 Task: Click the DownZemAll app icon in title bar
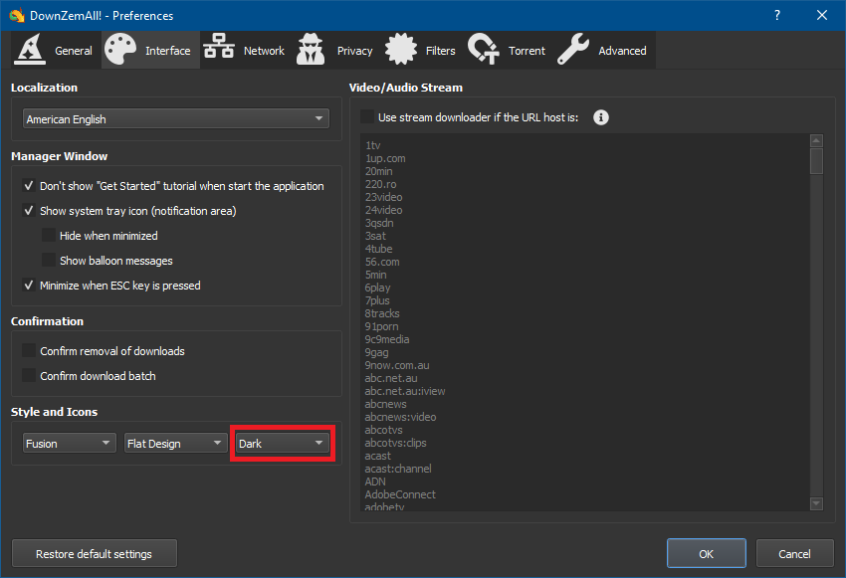(x=17, y=15)
